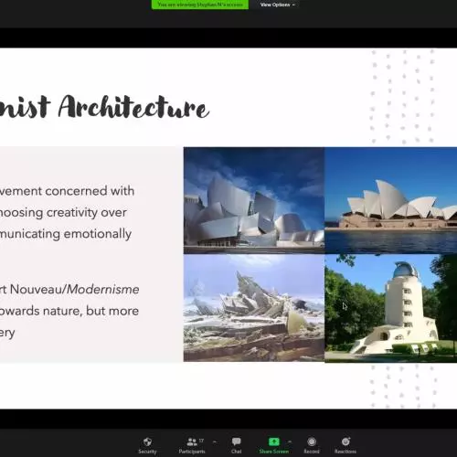Screen dimensions: 457x457
Task: Expand Share Screen options arrow
Action: coord(290,441)
